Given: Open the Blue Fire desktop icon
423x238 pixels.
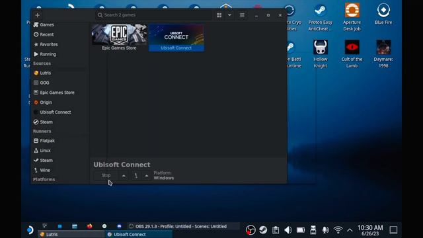Looking at the screenshot, I should pos(383,14).
